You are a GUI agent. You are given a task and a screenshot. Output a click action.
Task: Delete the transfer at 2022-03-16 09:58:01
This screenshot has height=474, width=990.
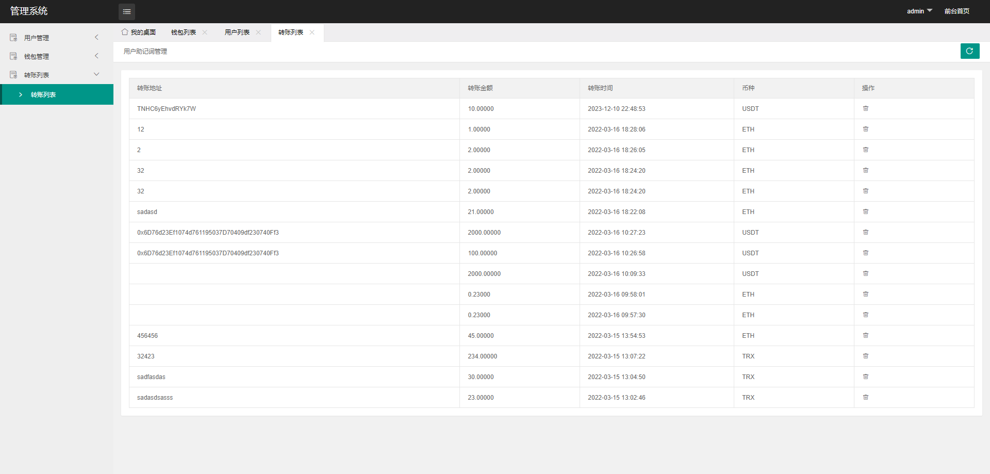pos(866,294)
